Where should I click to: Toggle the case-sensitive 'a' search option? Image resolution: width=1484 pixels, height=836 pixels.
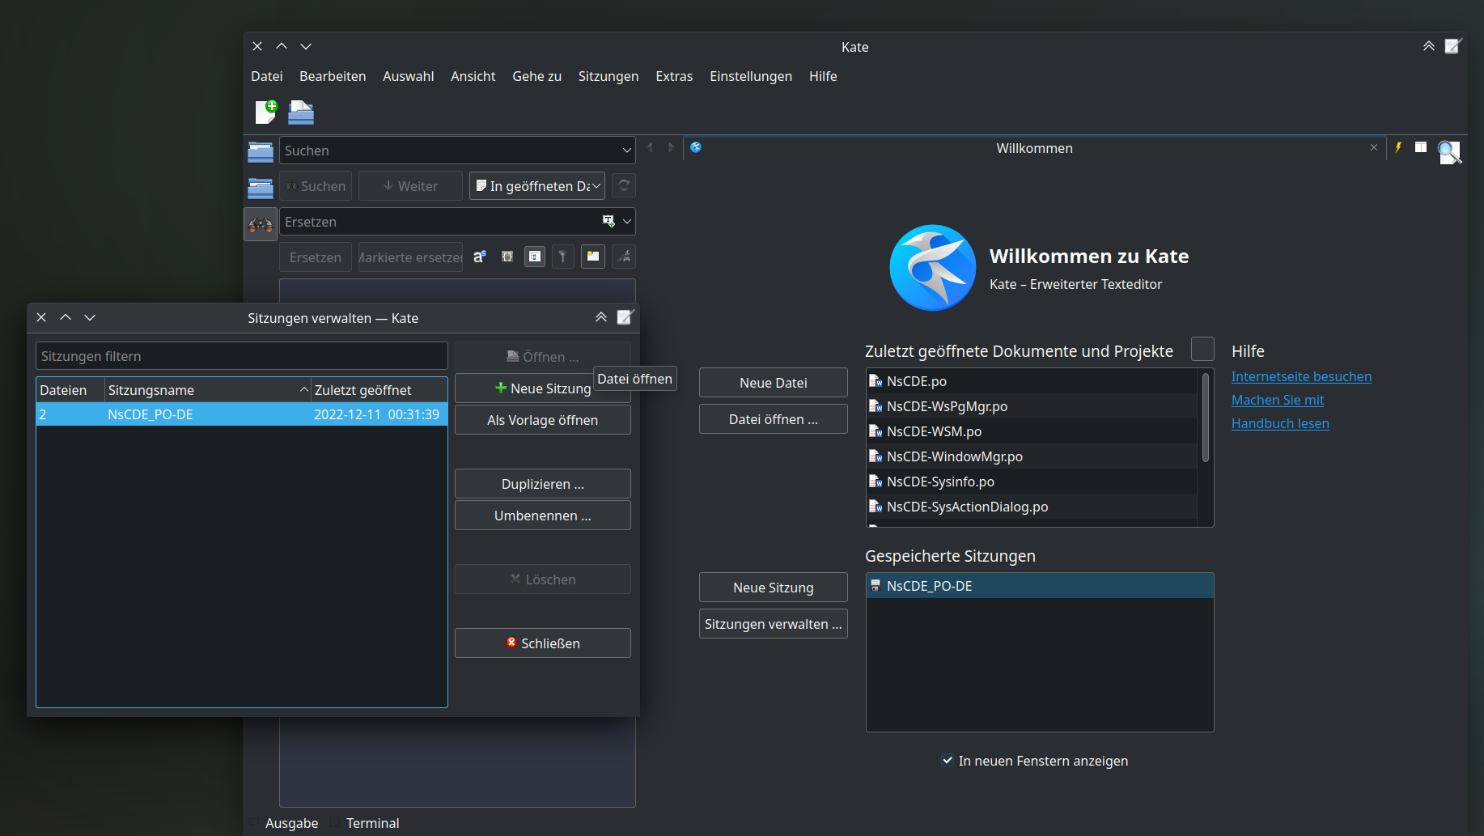480,257
